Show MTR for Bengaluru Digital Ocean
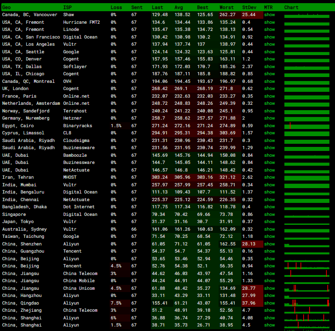335x331 pixels. click(270, 192)
